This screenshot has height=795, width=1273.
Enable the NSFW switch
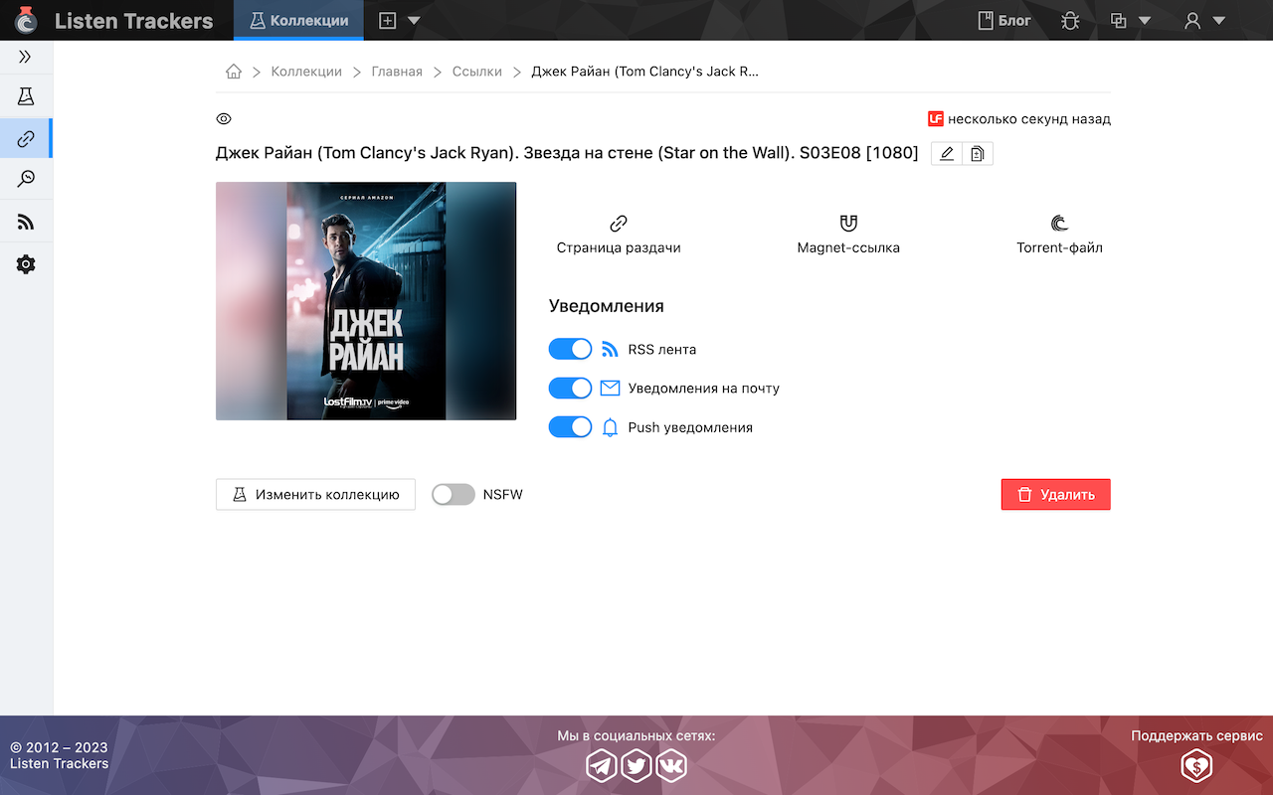tap(453, 494)
